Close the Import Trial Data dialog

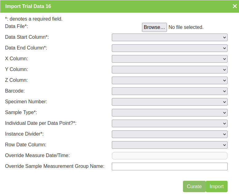pos(235,6)
